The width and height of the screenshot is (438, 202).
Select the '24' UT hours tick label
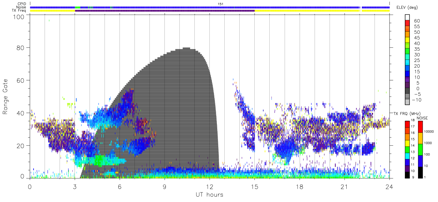click(389, 186)
